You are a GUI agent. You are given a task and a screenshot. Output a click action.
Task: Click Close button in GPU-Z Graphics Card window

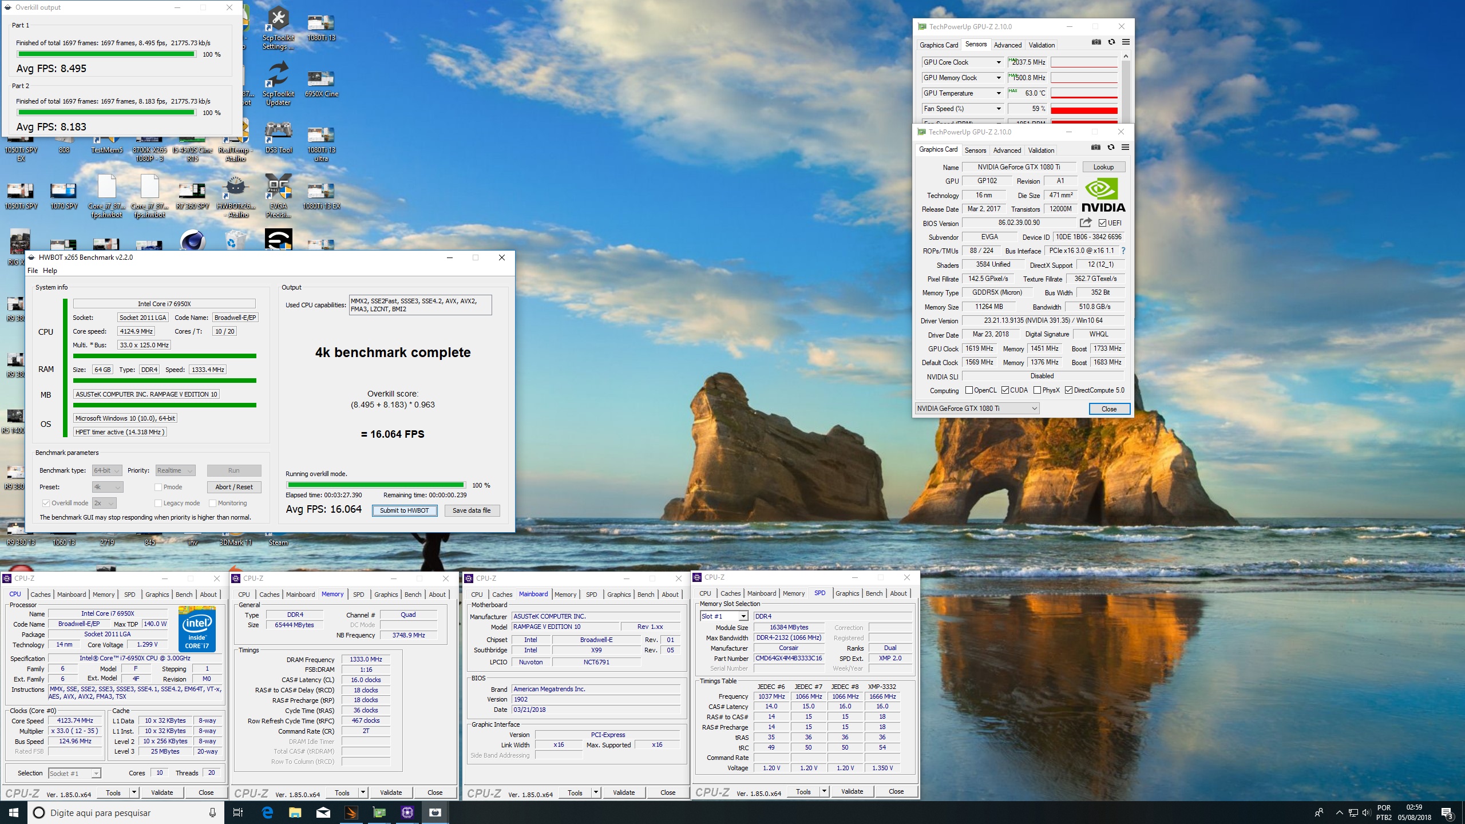(x=1109, y=409)
